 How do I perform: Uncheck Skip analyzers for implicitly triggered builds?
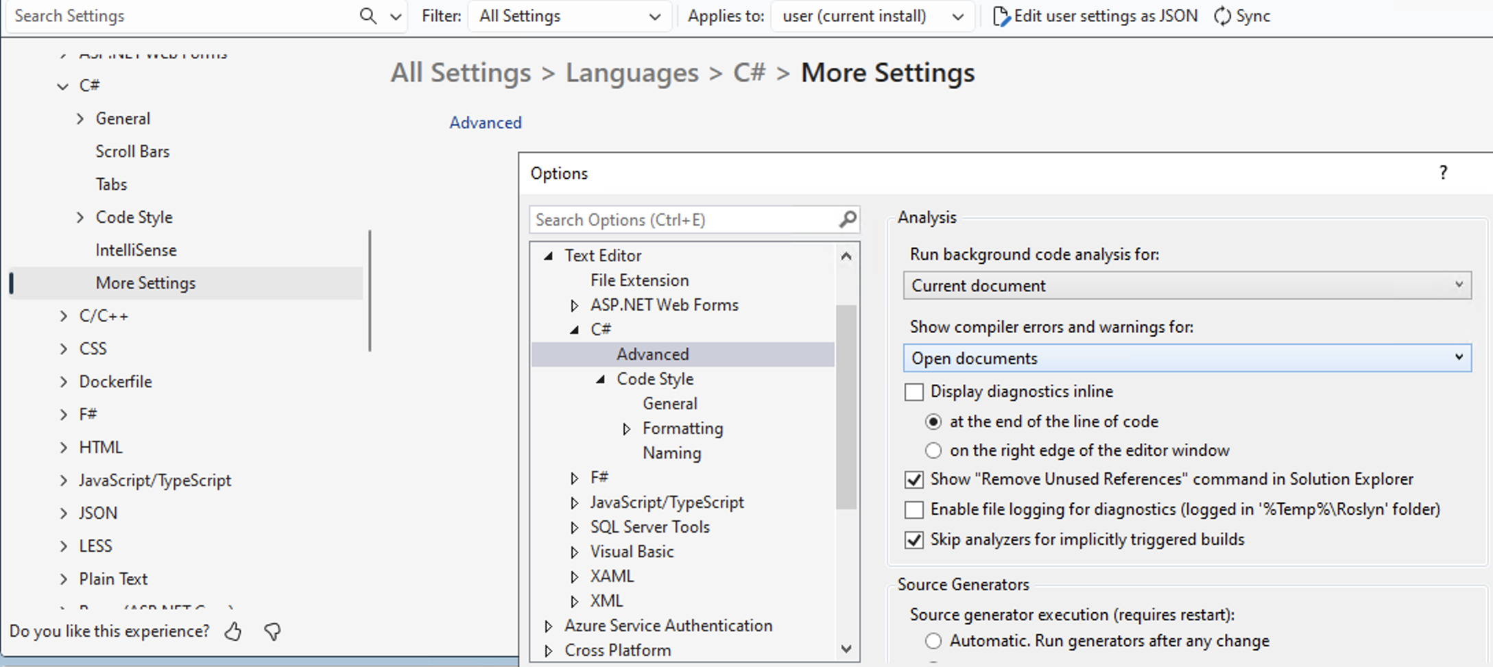tap(914, 540)
